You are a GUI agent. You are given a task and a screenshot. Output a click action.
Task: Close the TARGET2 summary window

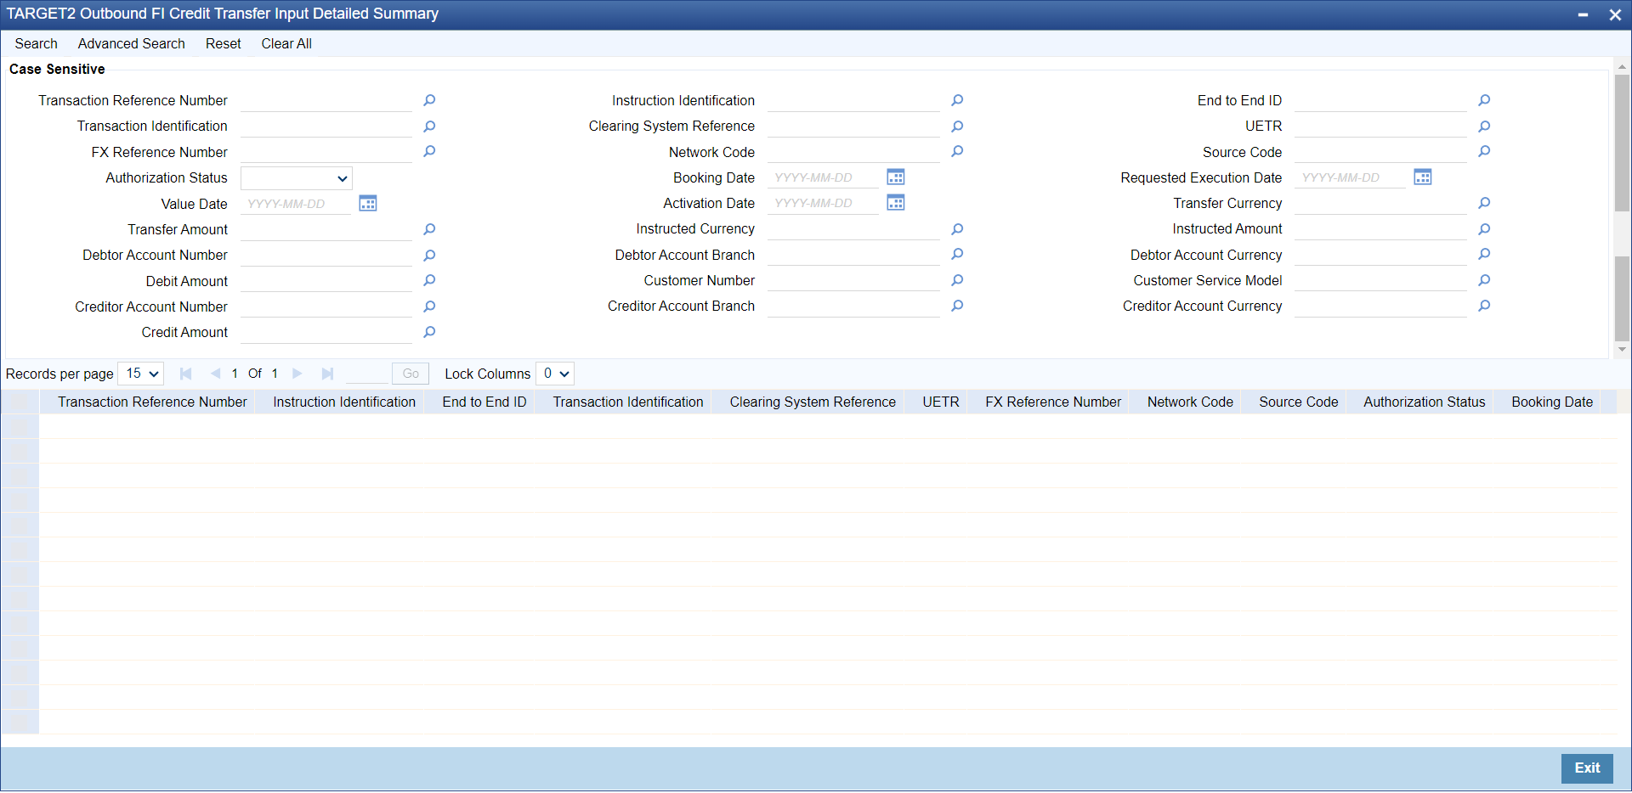click(1615, 14)
